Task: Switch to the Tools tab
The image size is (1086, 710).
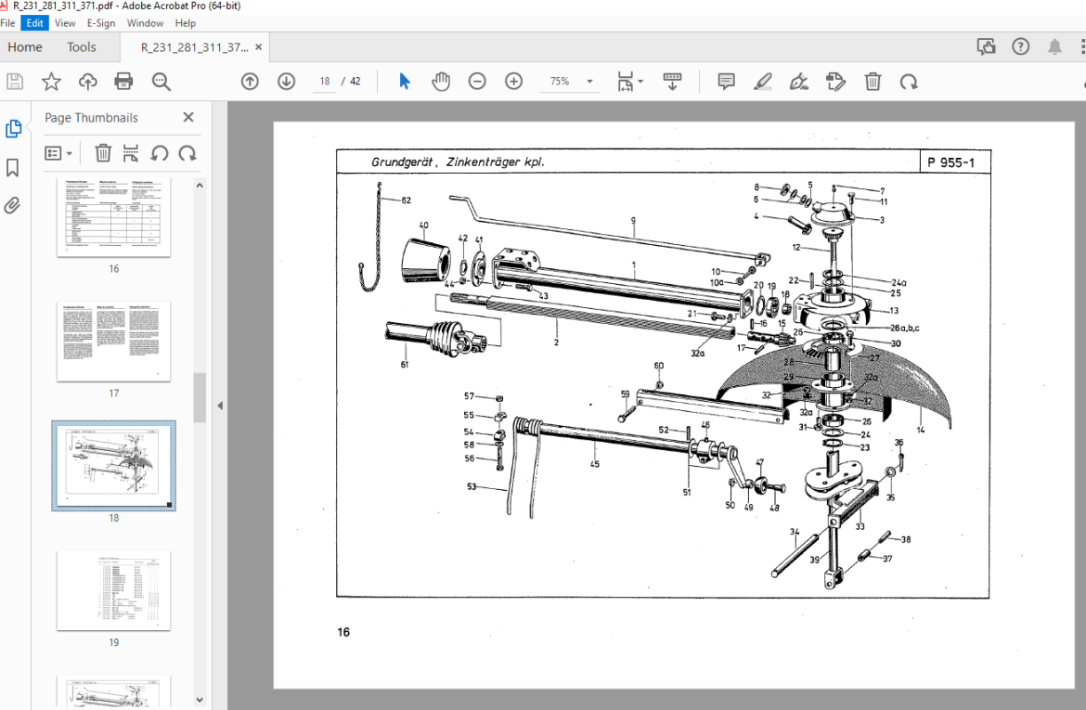Action: (82, 47)
